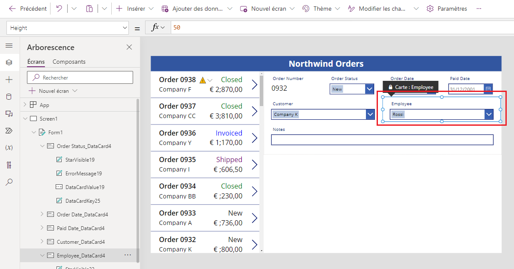Open the advanced tools icon in sidebar

click(9, 165)
